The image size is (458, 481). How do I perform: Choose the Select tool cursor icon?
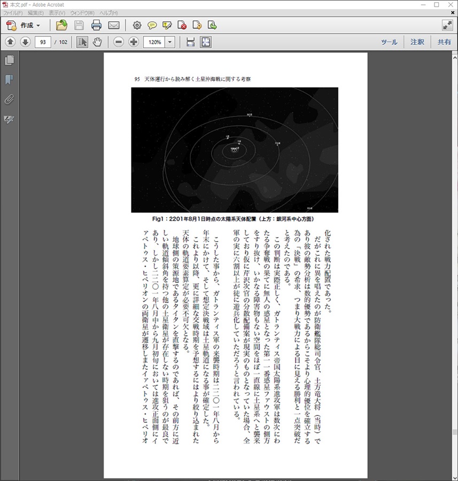pyautogui.click(x=82, y=42)
